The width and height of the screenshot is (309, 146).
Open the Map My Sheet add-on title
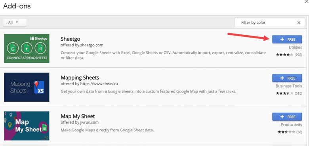78,116
